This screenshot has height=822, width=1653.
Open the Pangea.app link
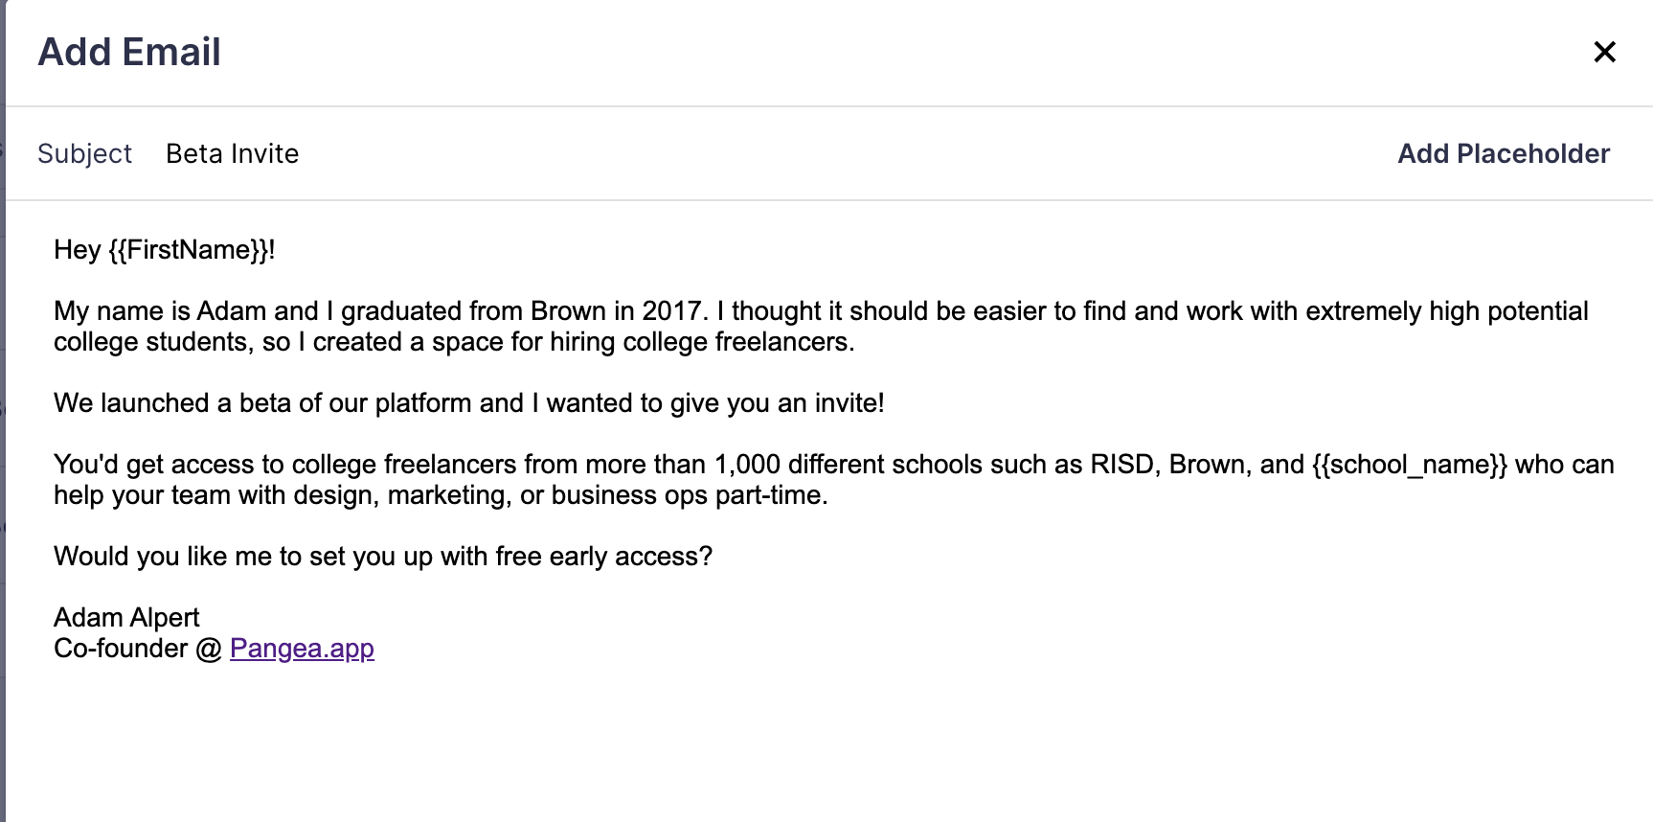(x=302, y=649)
